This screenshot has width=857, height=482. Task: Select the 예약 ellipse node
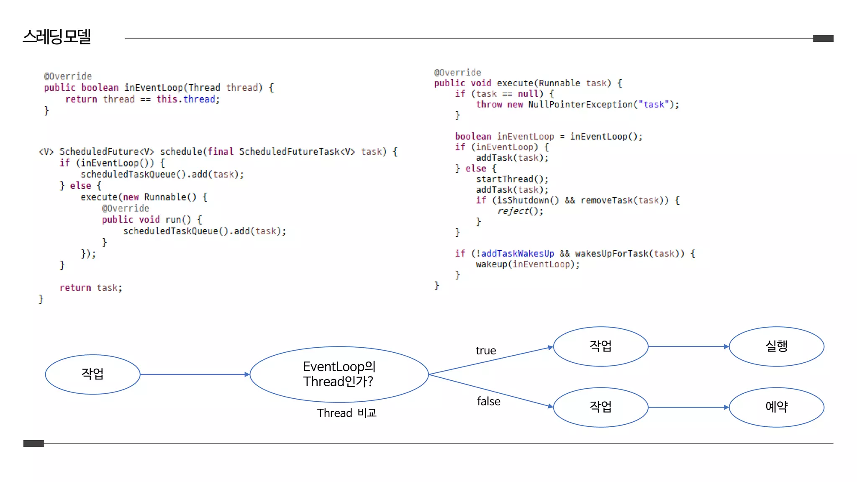[776, 407]
